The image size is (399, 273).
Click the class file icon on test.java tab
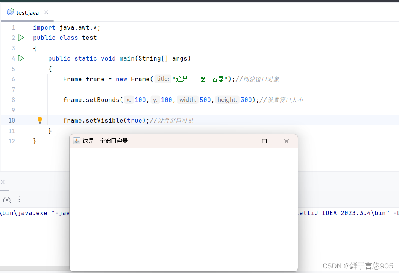[10, 12]
